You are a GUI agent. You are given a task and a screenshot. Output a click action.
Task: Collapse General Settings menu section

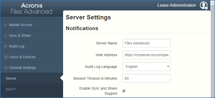pyautogui.click(x=32, y=68)
